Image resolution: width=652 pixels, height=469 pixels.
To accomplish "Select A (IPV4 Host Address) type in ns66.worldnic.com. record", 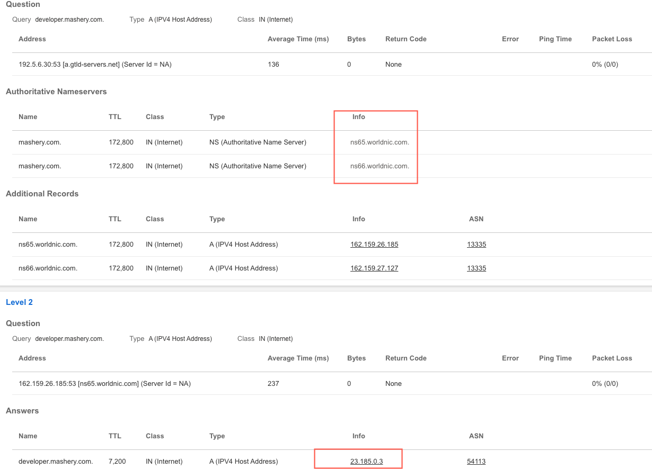I will (x=243, y=268).
